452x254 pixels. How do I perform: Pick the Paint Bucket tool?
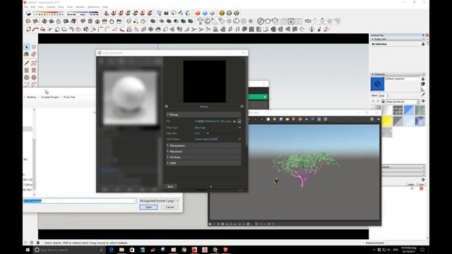point(27,54)
